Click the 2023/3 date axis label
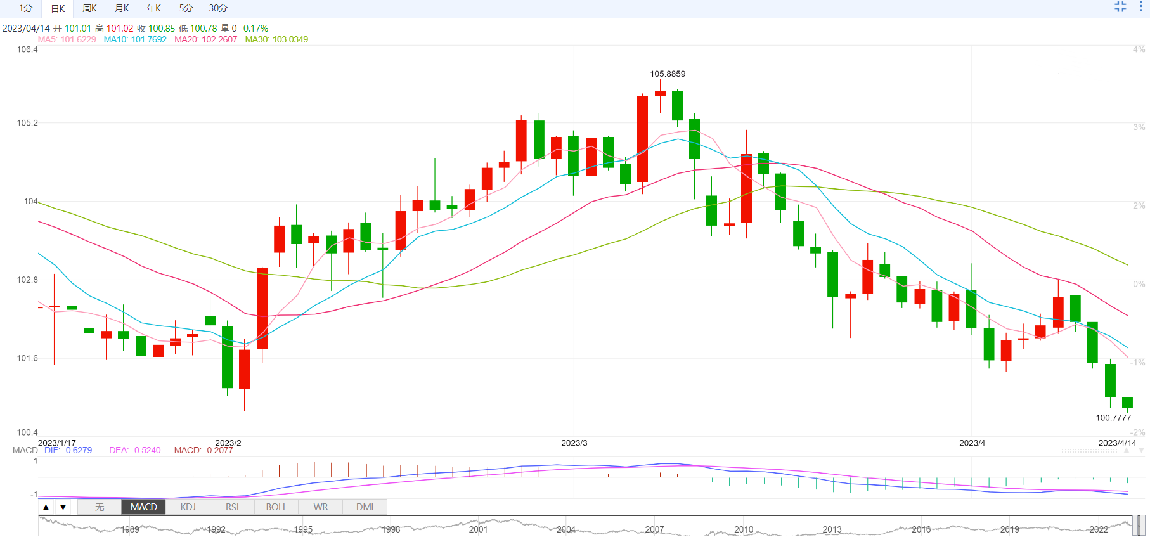 [x=574, y=443]
